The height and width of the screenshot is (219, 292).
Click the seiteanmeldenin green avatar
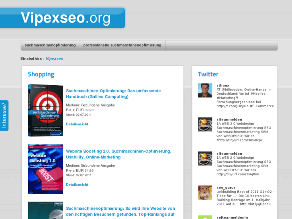[205, 217]
